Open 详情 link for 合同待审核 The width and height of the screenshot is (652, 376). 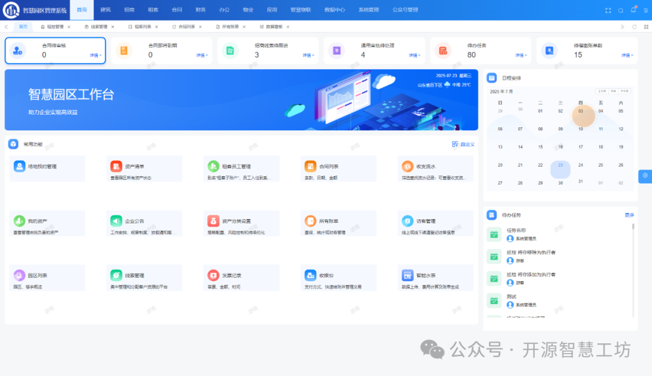95,56
